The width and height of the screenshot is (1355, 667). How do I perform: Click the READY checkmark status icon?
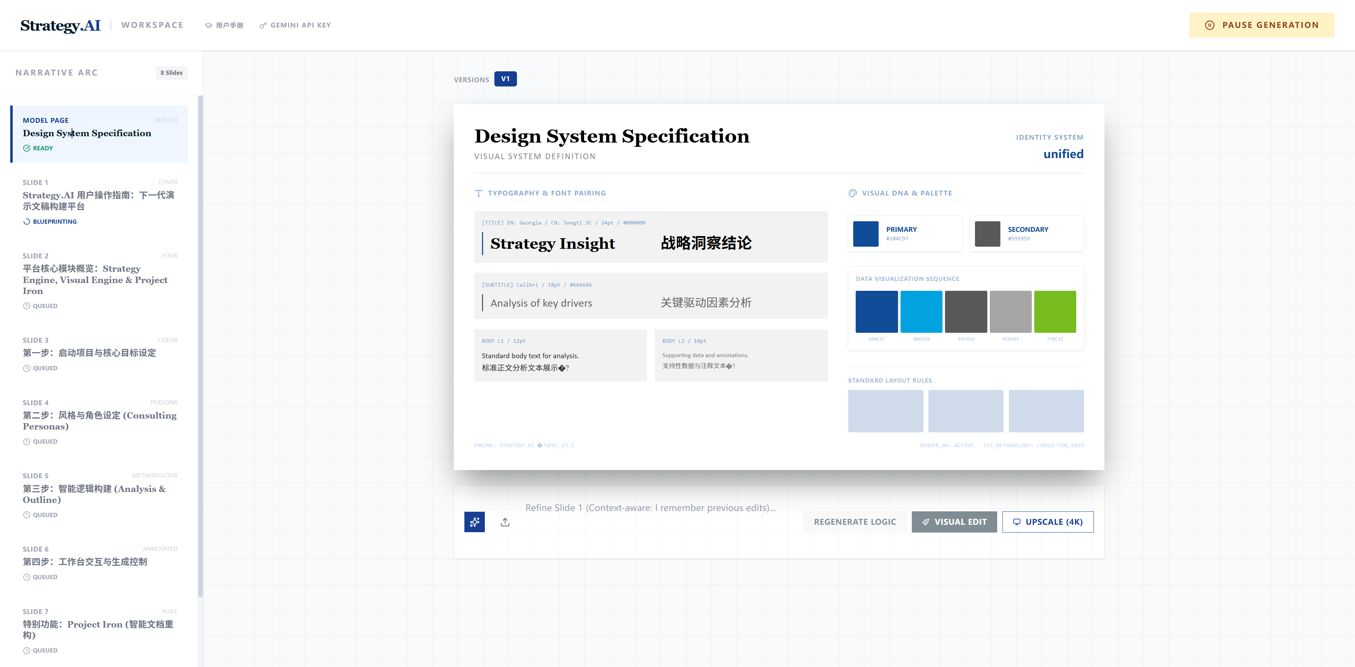pyautogui.click(x=26, y=148)
